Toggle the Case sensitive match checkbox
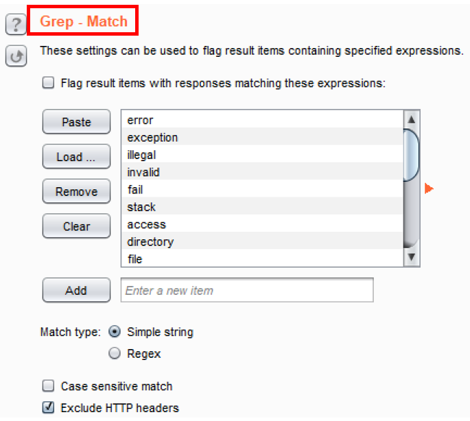 tap(49, 386)
